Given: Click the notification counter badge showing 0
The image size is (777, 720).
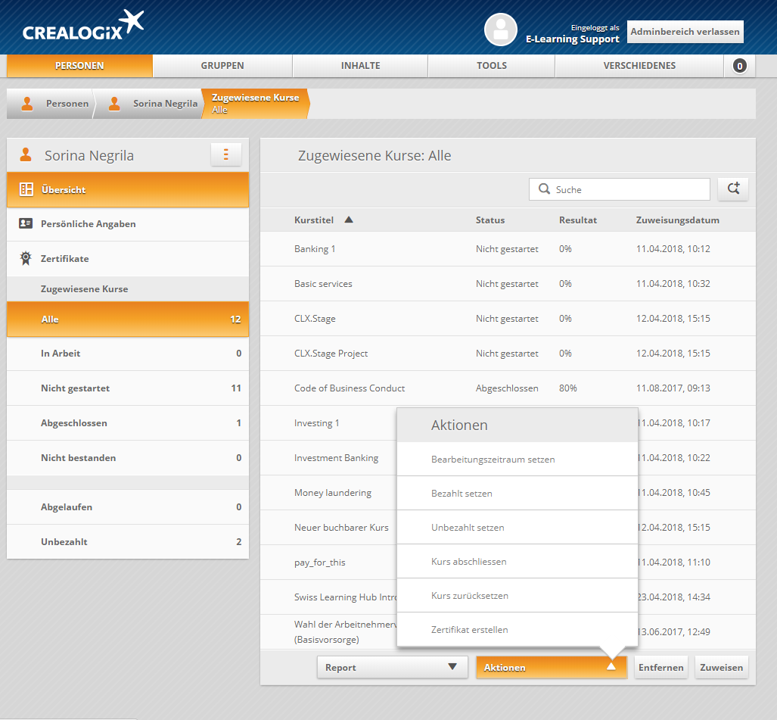Looking at the screenshot, I should tap(739, 66).
